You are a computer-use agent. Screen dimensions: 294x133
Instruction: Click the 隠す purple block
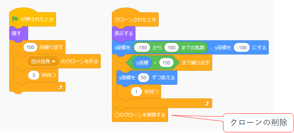19,33
